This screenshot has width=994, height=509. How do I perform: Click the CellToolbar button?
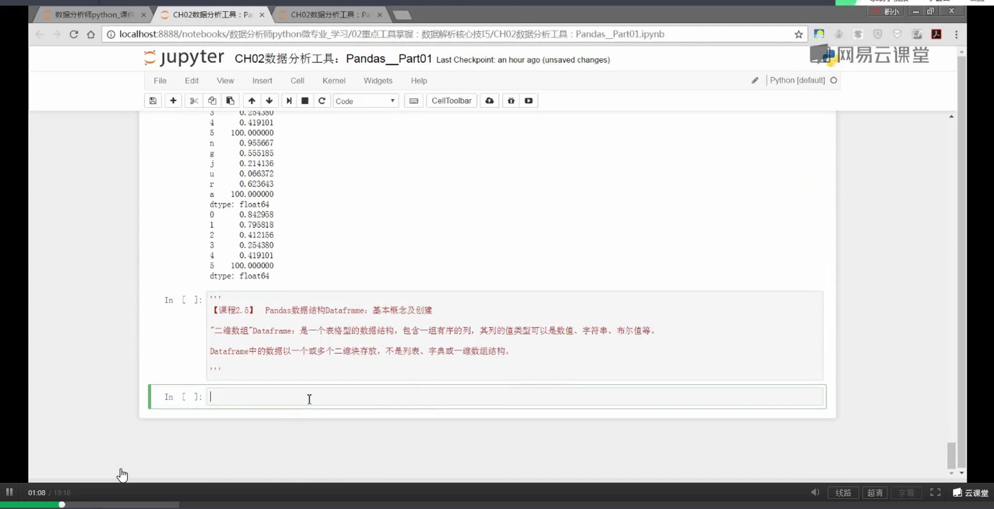click(x=451, y=100)
